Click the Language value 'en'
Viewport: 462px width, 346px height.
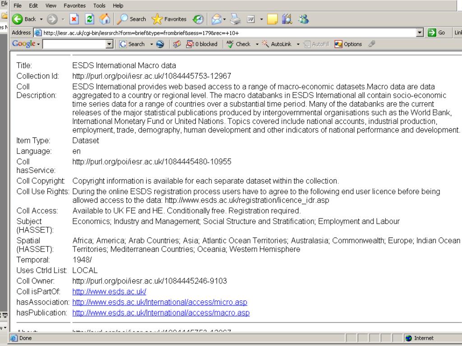coord(76,151)
